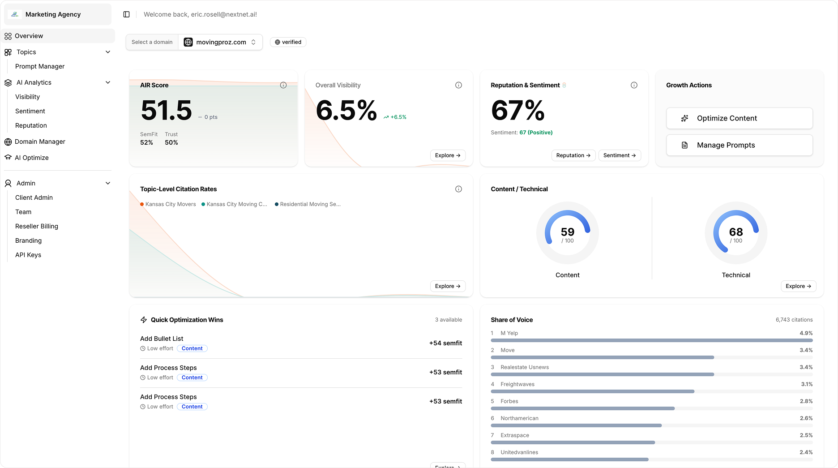Click the Admin user icon
Image resolution: width=838 pixels, height=468 pixels.
pyautogui.click(x=8, y=183)
